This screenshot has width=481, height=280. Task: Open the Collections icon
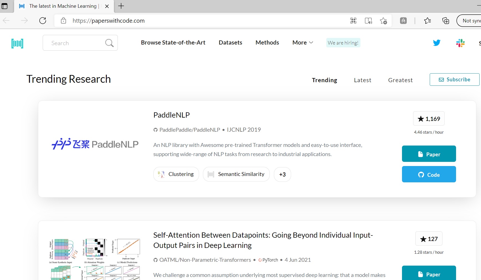click(446, 20)
